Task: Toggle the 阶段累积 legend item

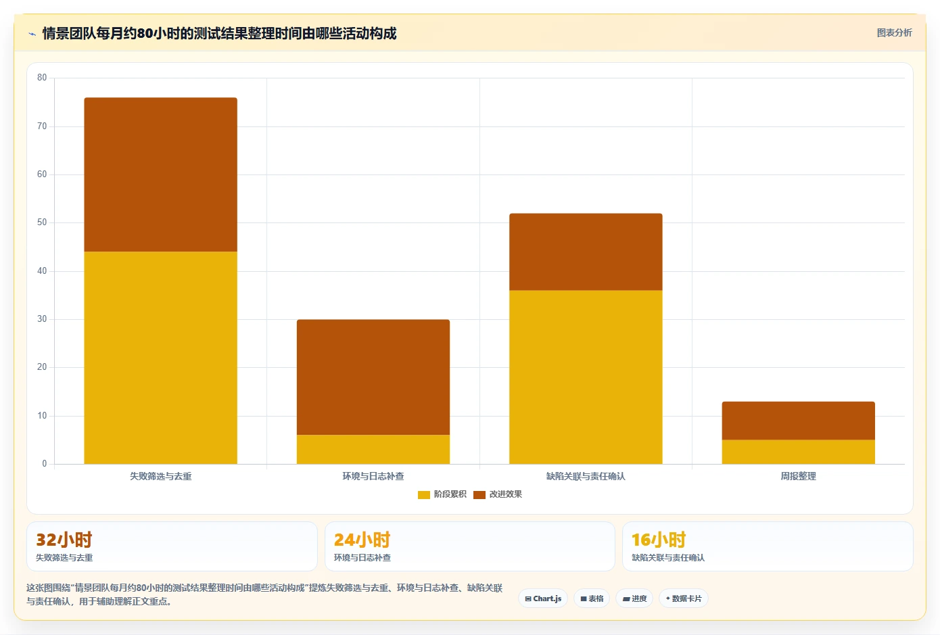Action: pos(442,494)
